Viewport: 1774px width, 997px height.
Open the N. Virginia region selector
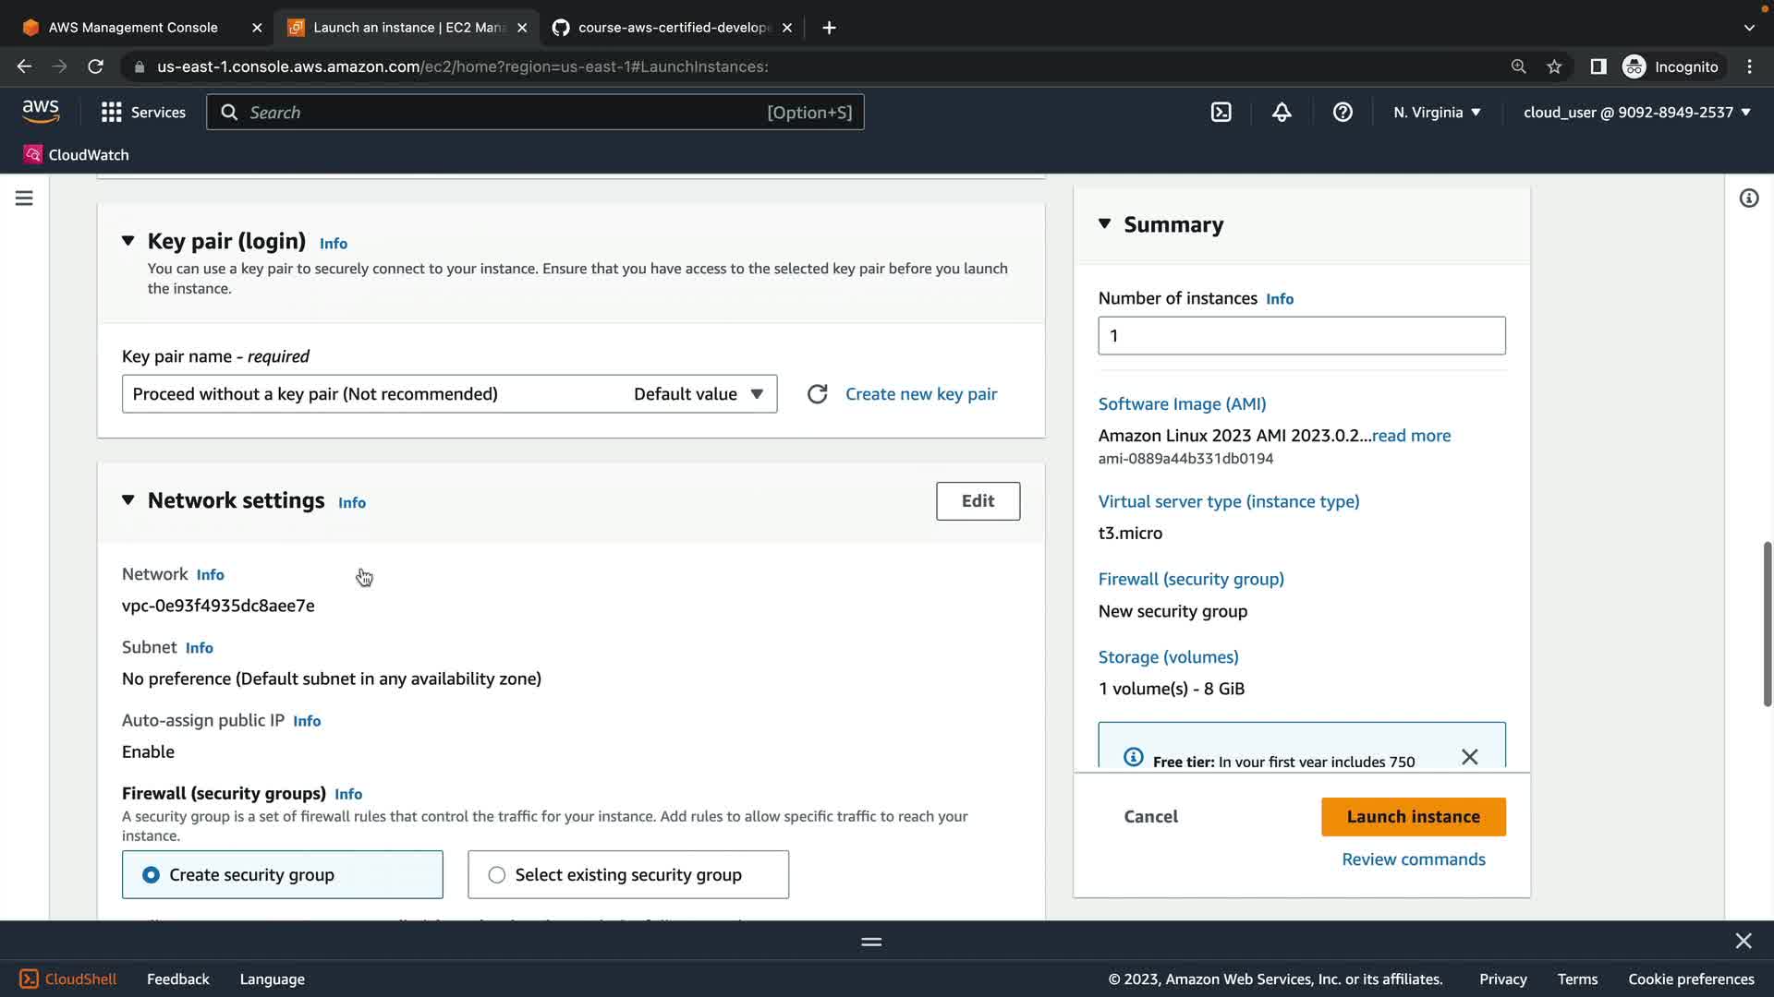[1437, 113]
